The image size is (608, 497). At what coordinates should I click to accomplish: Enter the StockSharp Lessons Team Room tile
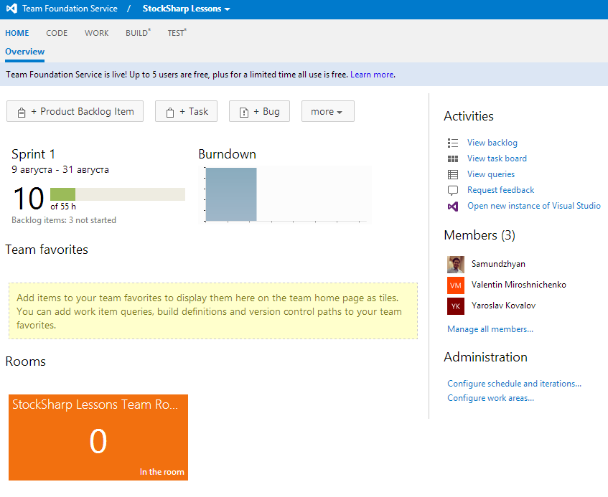click(98, 437)
